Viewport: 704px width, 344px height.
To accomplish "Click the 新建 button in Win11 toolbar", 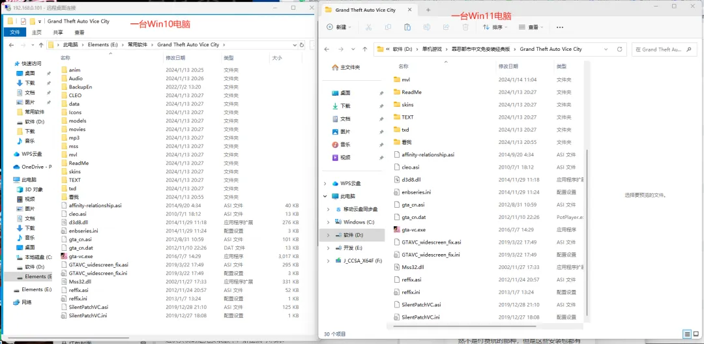I will [339, 27].
